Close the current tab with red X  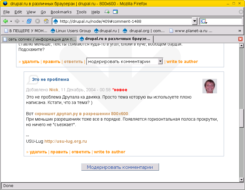(240, 39)
